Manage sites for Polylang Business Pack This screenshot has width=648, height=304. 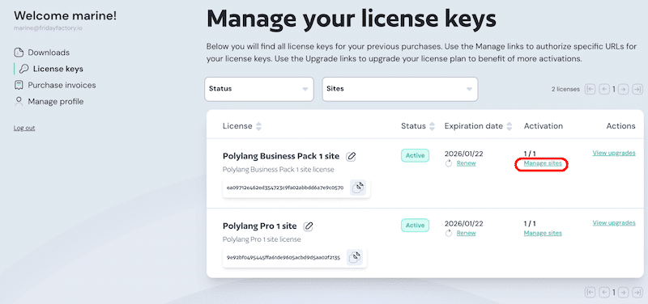pos(543,163)
